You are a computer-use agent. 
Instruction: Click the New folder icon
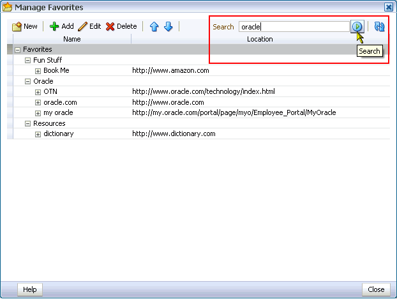point(17,26)
